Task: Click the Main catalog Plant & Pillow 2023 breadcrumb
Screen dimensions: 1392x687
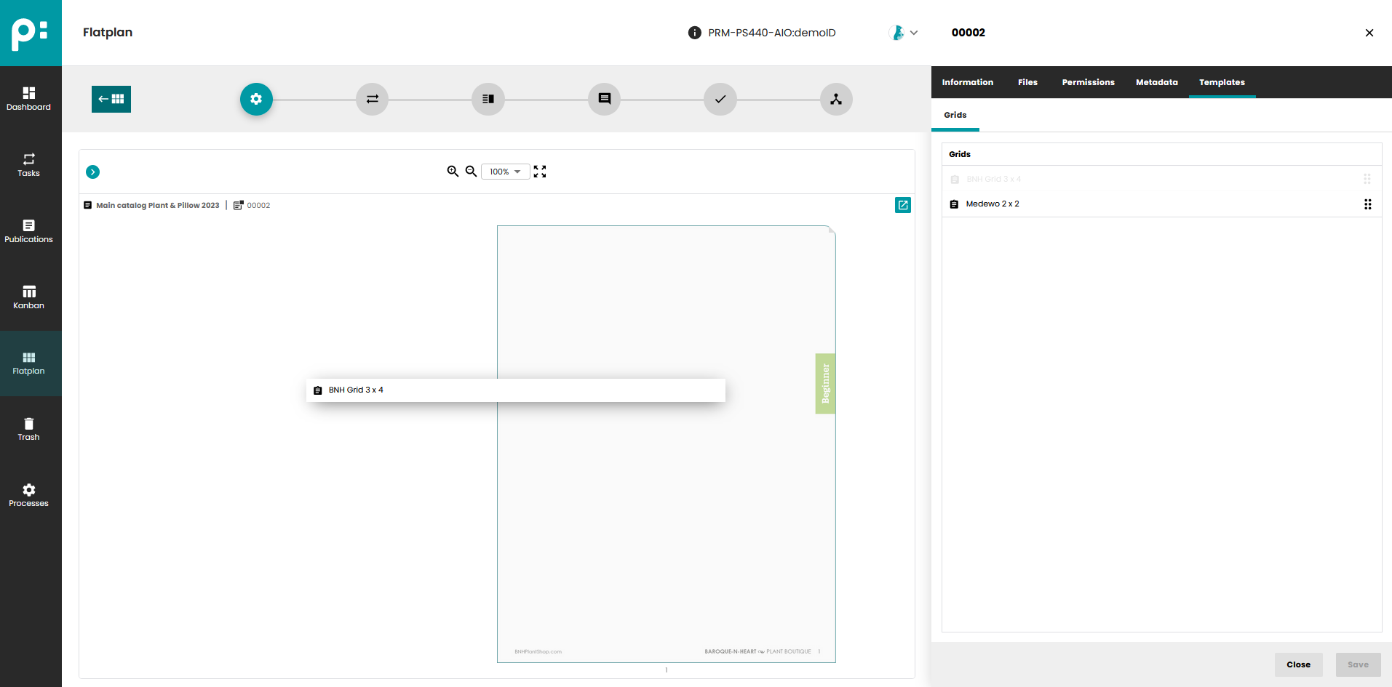Action: point(157,206)
